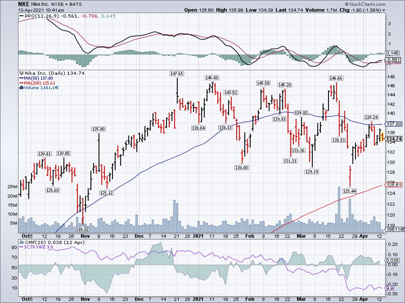Click the 139.93 low price label
This screenshot has width=405, height=303.
[279, 119]
